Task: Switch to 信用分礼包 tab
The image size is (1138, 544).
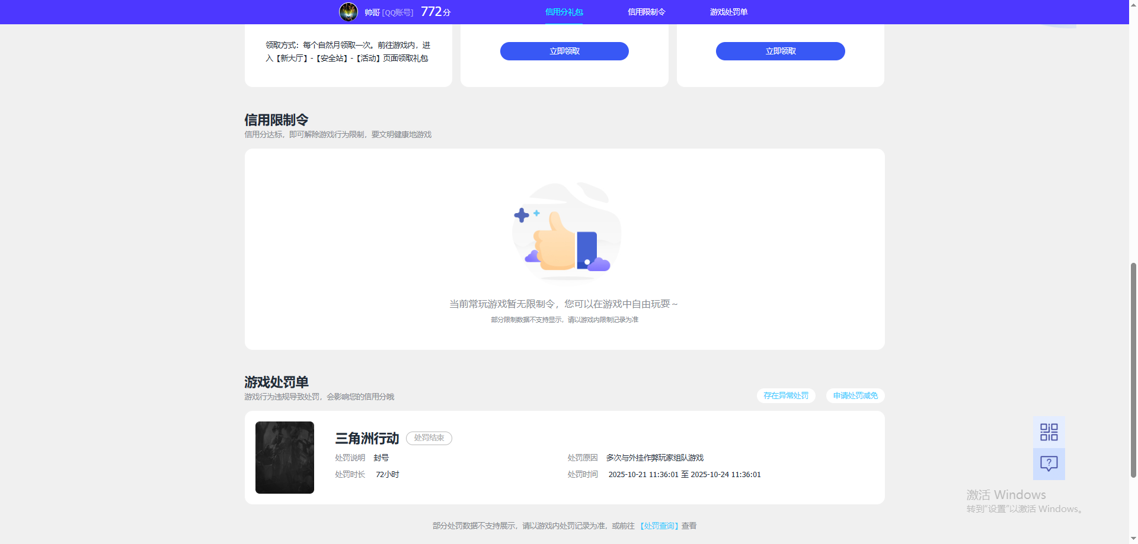Action: [x=564, y=12]
